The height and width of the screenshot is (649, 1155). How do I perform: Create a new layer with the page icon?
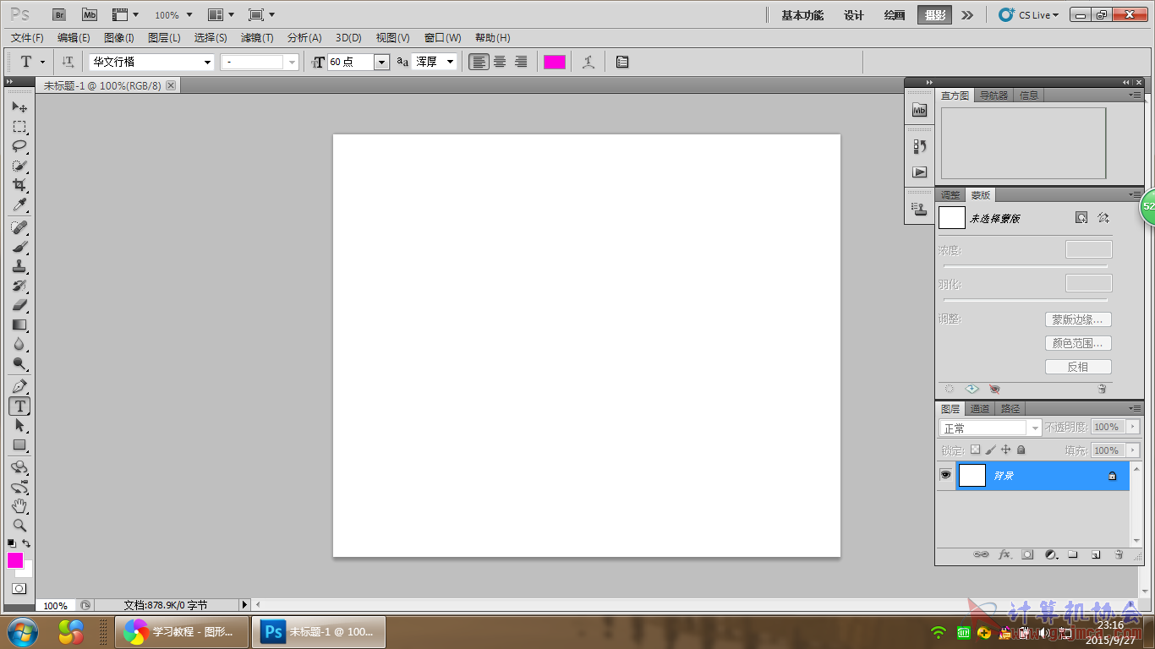[x=1096, y=555]
